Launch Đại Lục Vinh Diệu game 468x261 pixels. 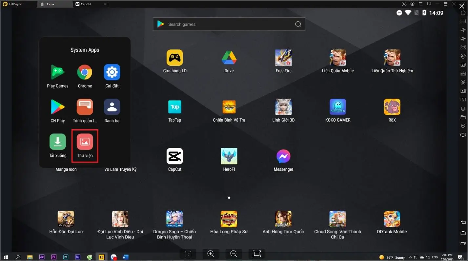pos(120,225)
